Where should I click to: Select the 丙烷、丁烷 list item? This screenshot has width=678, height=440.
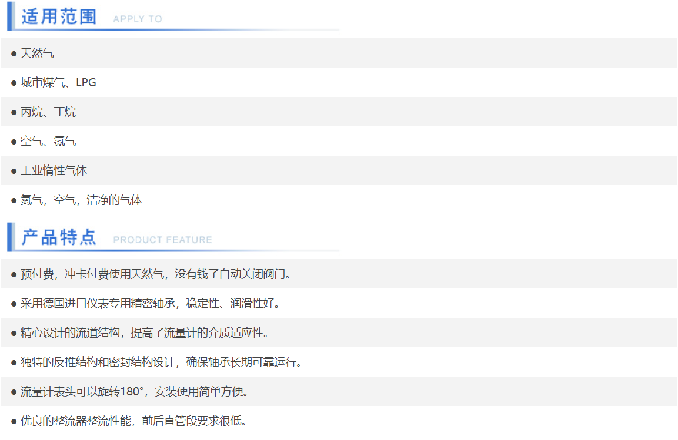tap(48, 112)
